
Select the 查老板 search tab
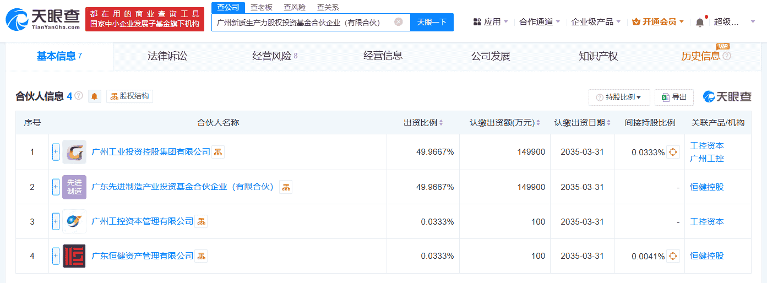(261, 7)
